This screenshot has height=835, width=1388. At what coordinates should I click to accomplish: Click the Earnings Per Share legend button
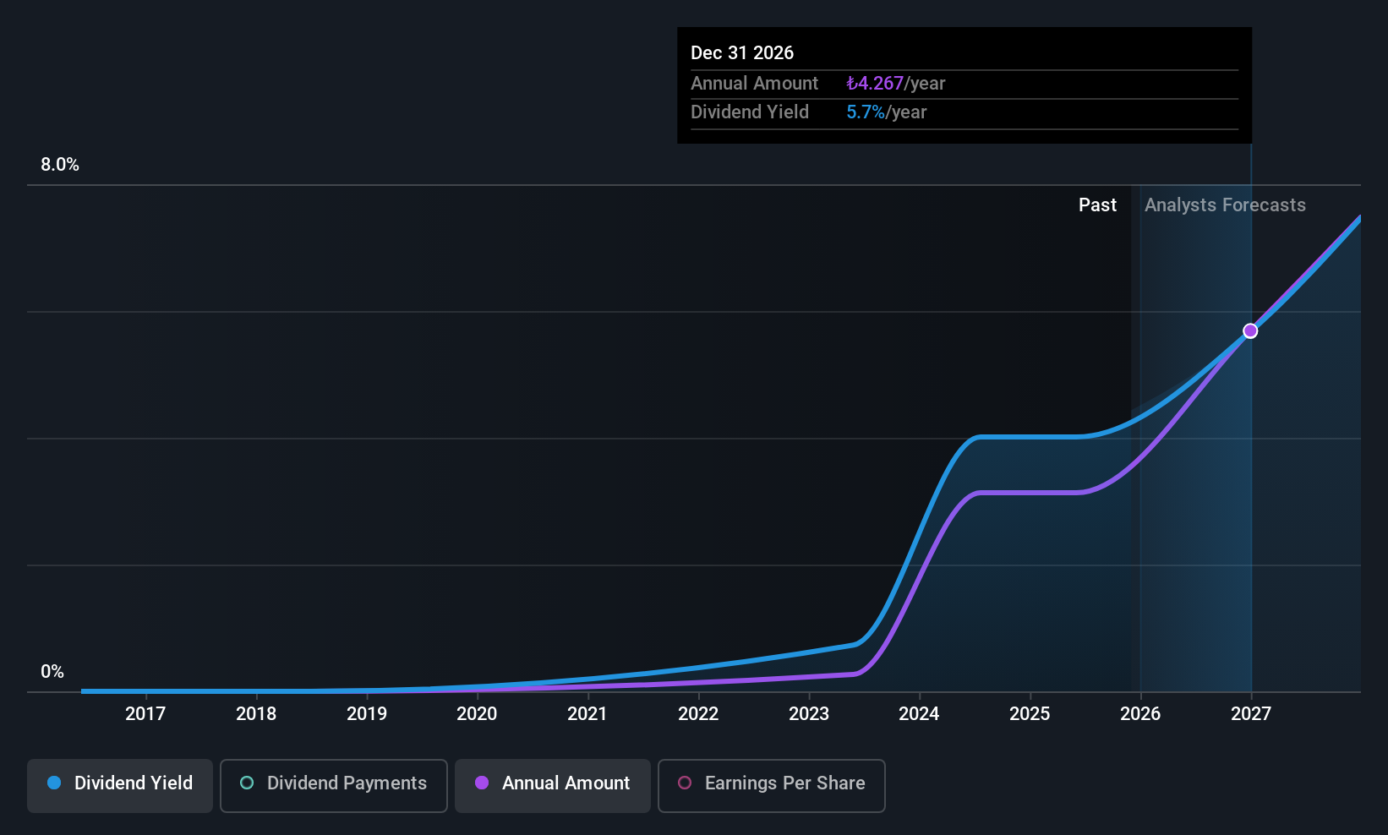click(x=771, y=784)
